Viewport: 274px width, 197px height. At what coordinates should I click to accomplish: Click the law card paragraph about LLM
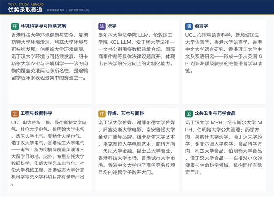click(137, 49)
